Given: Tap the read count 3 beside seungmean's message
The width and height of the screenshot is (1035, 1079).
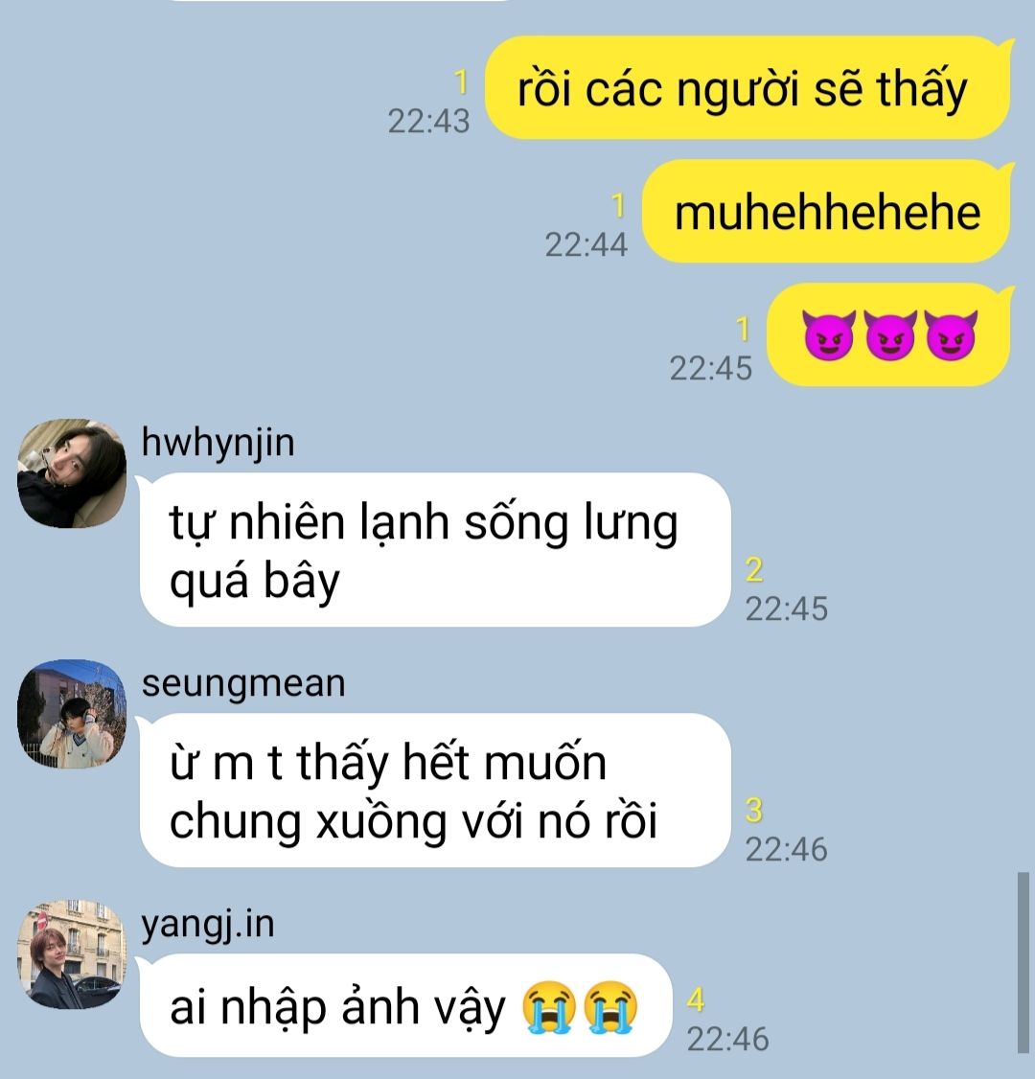Looking at the screenshot, I should (x=754, y=810).
